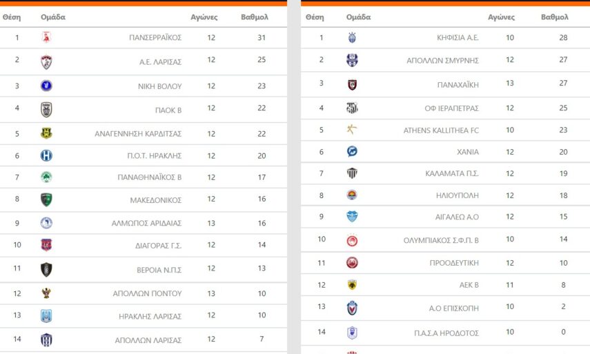Click the Athens Kallithea FC logo
This screenshot has height=354, width=590.
pos(352,130)
